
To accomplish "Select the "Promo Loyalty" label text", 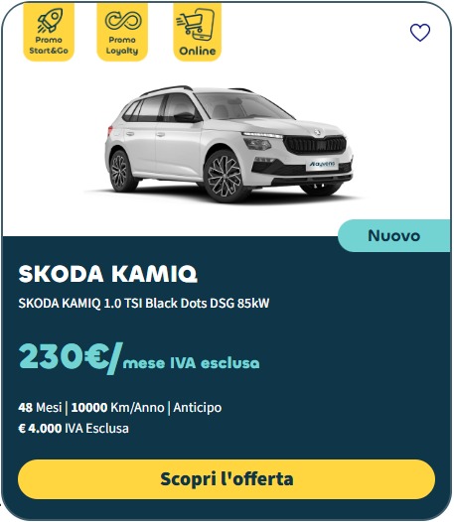I will (122, 46).
